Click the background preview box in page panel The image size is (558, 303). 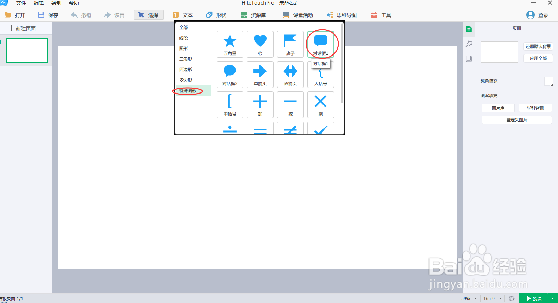click(499, 52)
